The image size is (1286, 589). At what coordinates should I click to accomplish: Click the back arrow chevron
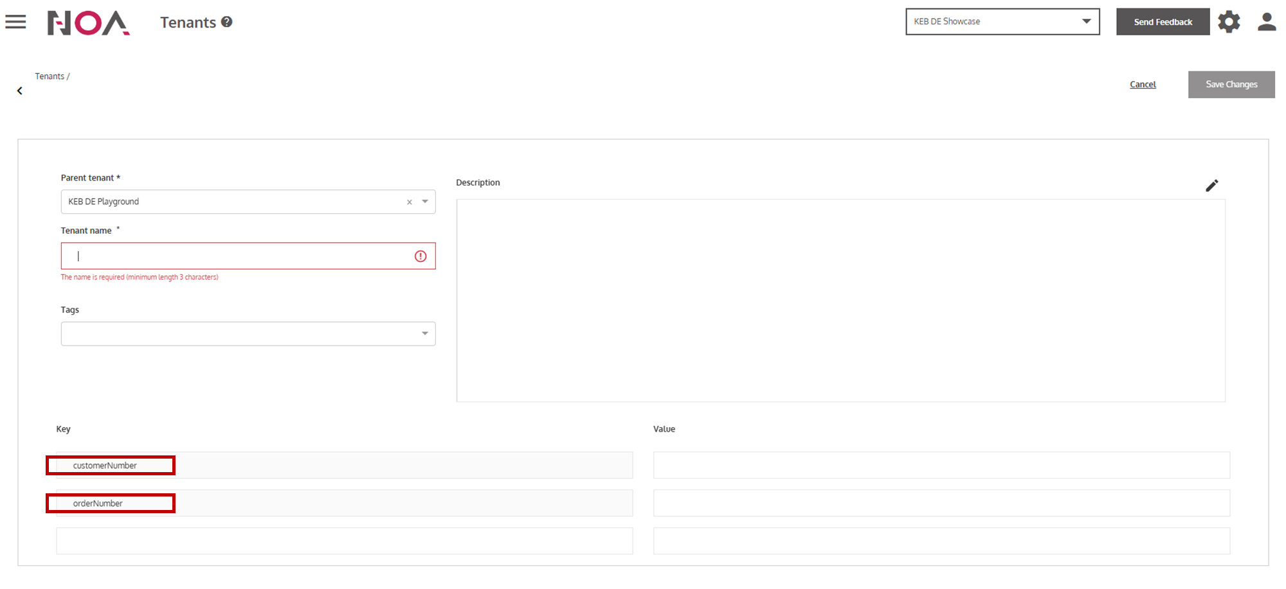pos(20,91)
